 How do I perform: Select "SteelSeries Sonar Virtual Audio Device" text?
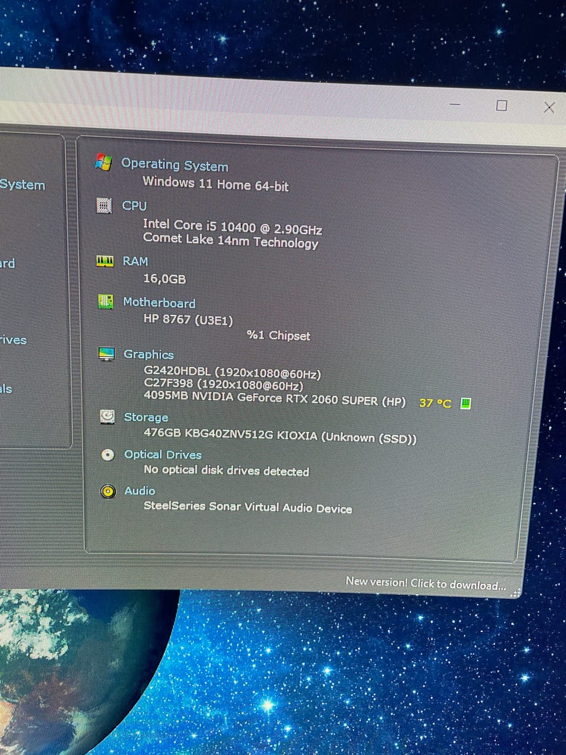248,507
